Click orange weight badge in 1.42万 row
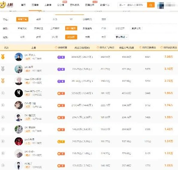 click(x=61, y=130)
